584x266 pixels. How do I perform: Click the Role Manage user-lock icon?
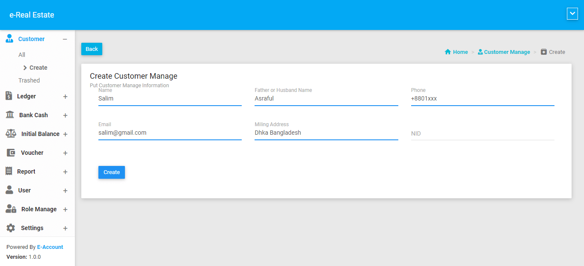click(11, 209)
